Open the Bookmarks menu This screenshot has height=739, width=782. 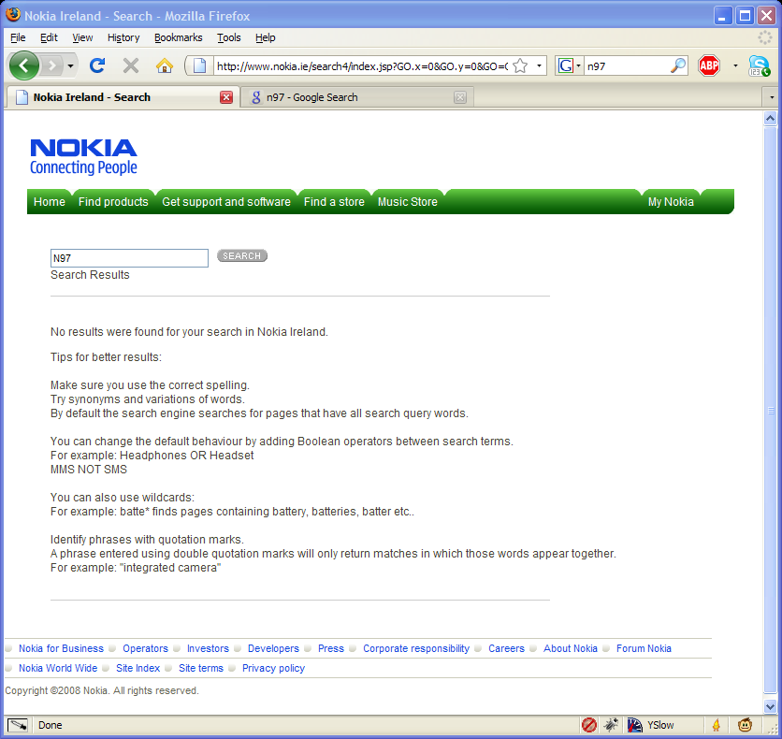tap(178, 37)
